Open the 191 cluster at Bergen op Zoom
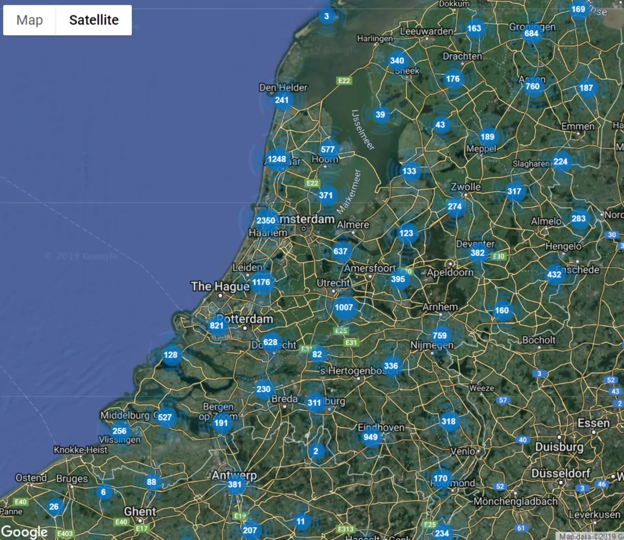Image resolution: width=624 pixels, height=540 pixels. [222, 423]
